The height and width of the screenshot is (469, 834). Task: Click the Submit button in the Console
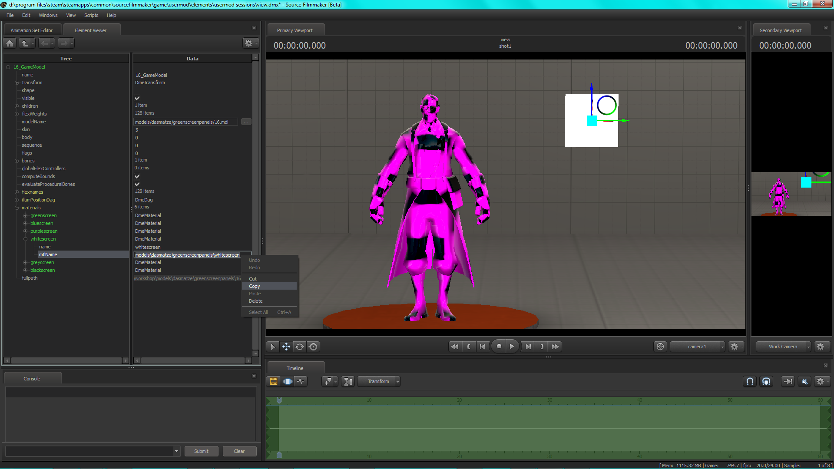coord(201,451)
